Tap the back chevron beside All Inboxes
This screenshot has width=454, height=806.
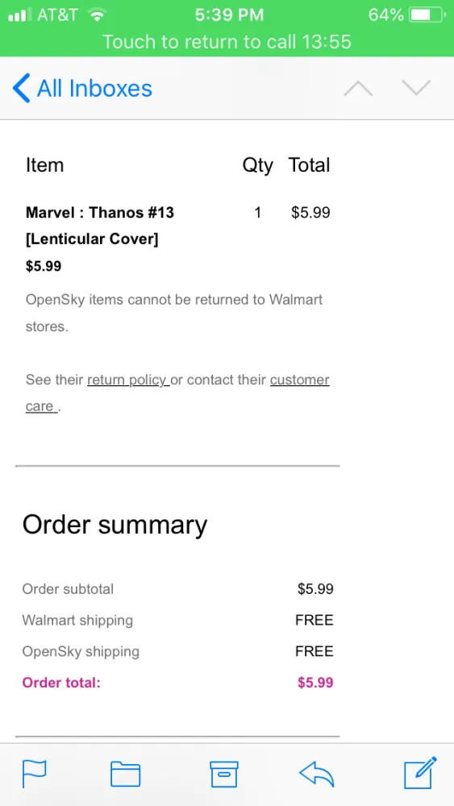21,88
